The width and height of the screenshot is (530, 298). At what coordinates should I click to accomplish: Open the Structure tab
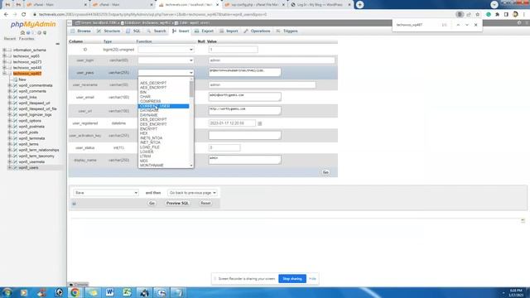(108, 31)
